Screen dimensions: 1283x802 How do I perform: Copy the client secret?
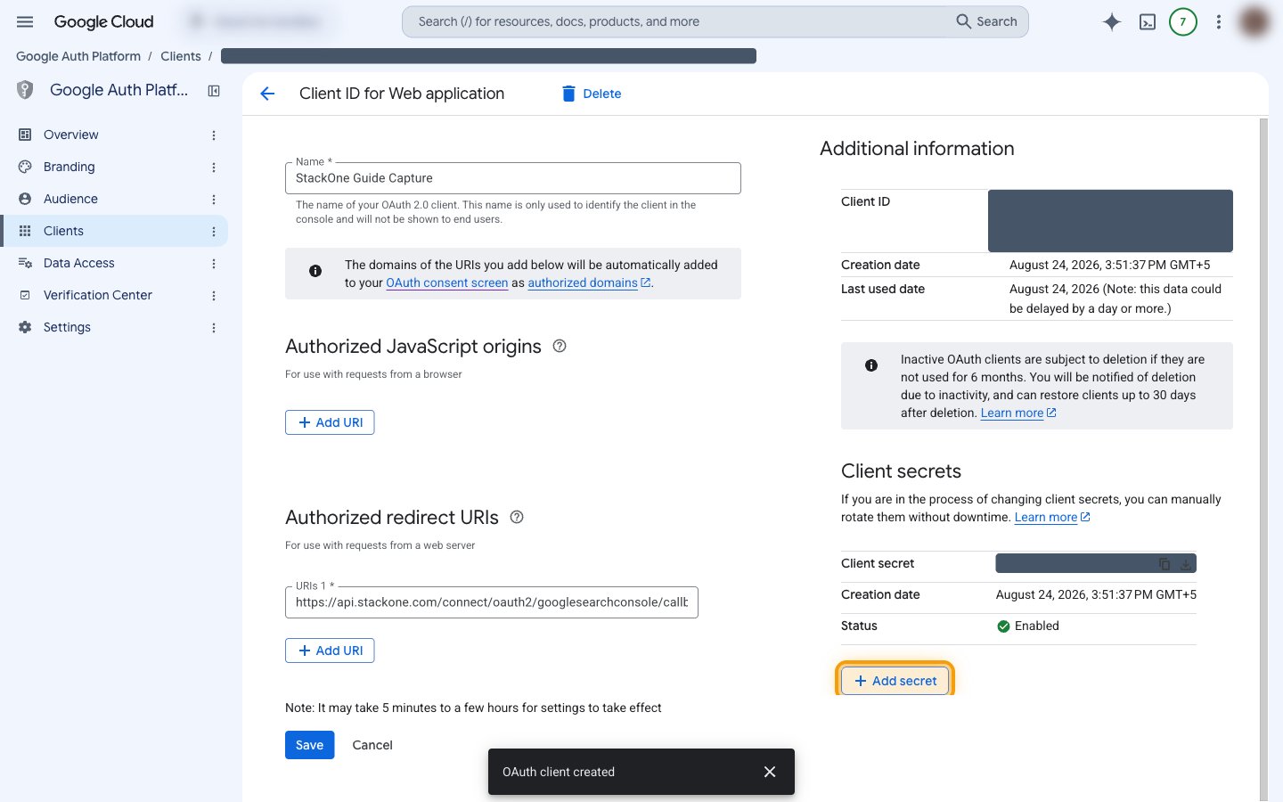(1164, 564)
